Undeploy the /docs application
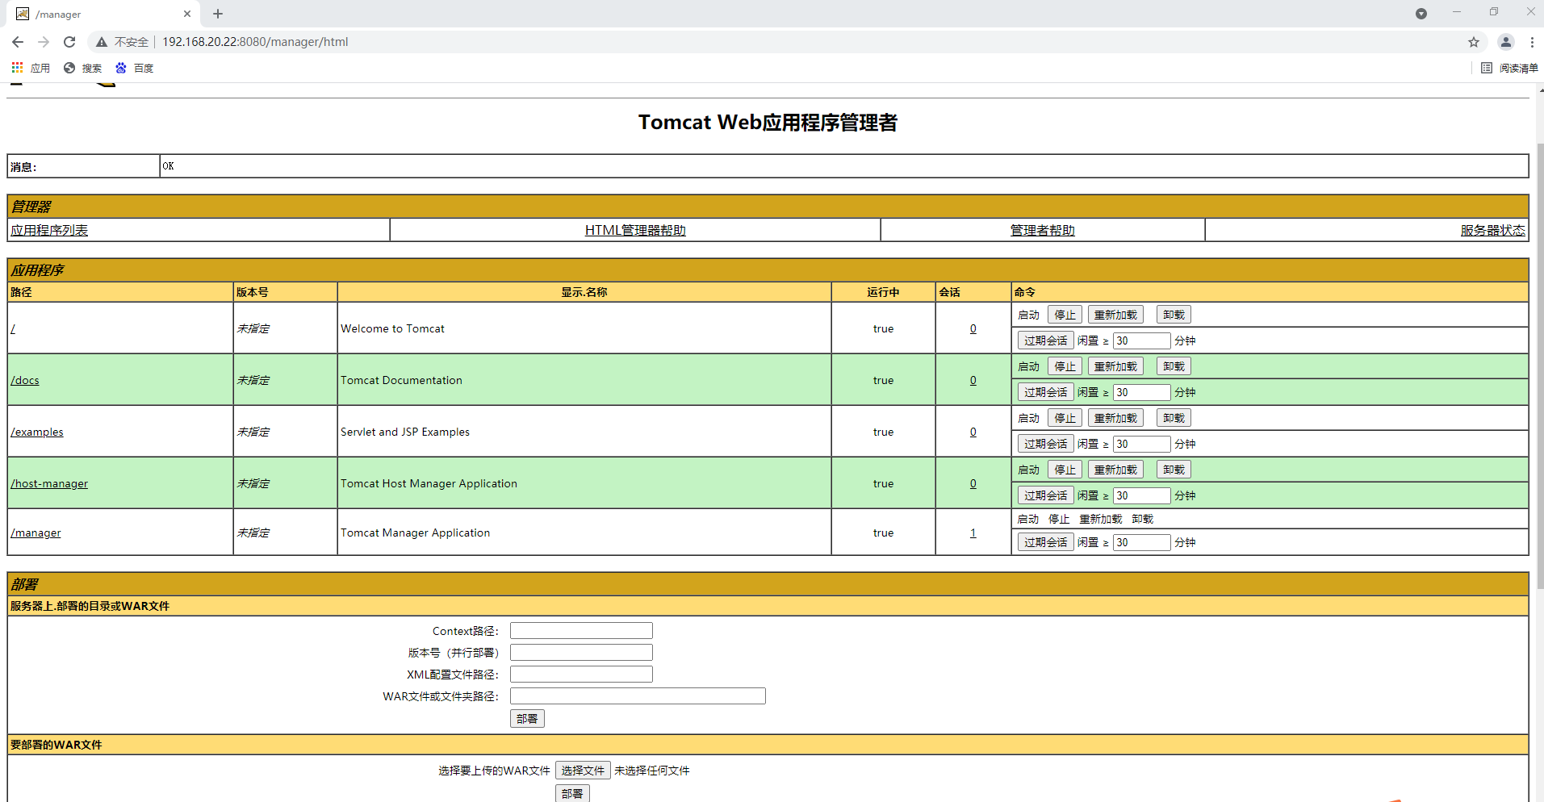The height and width of the screenshot is (802, 1544). coord(1174,366)
